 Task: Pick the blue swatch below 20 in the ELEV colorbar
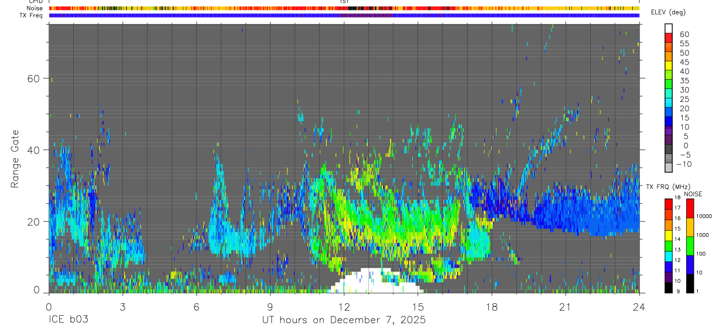[x=669, y=112]
